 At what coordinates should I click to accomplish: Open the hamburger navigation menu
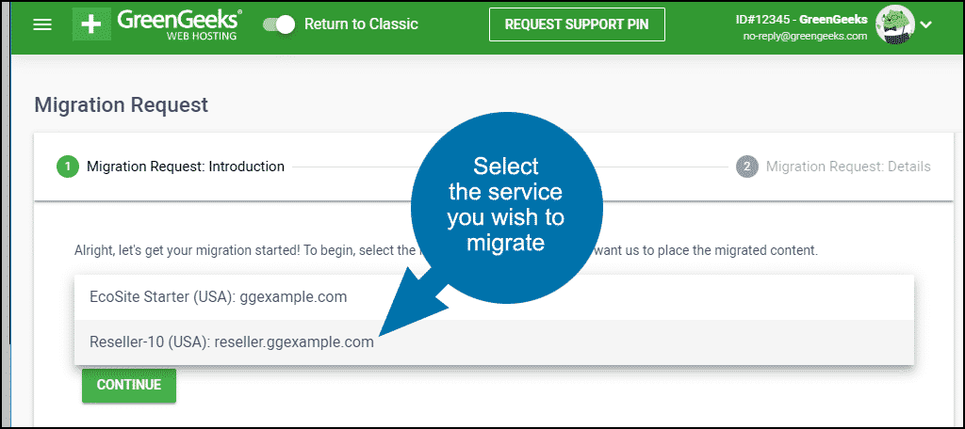point(42,24)
